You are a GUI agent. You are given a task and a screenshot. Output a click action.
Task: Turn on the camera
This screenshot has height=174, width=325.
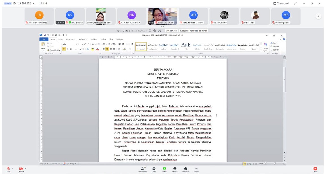pyautogui.click(x=21, y=169)
